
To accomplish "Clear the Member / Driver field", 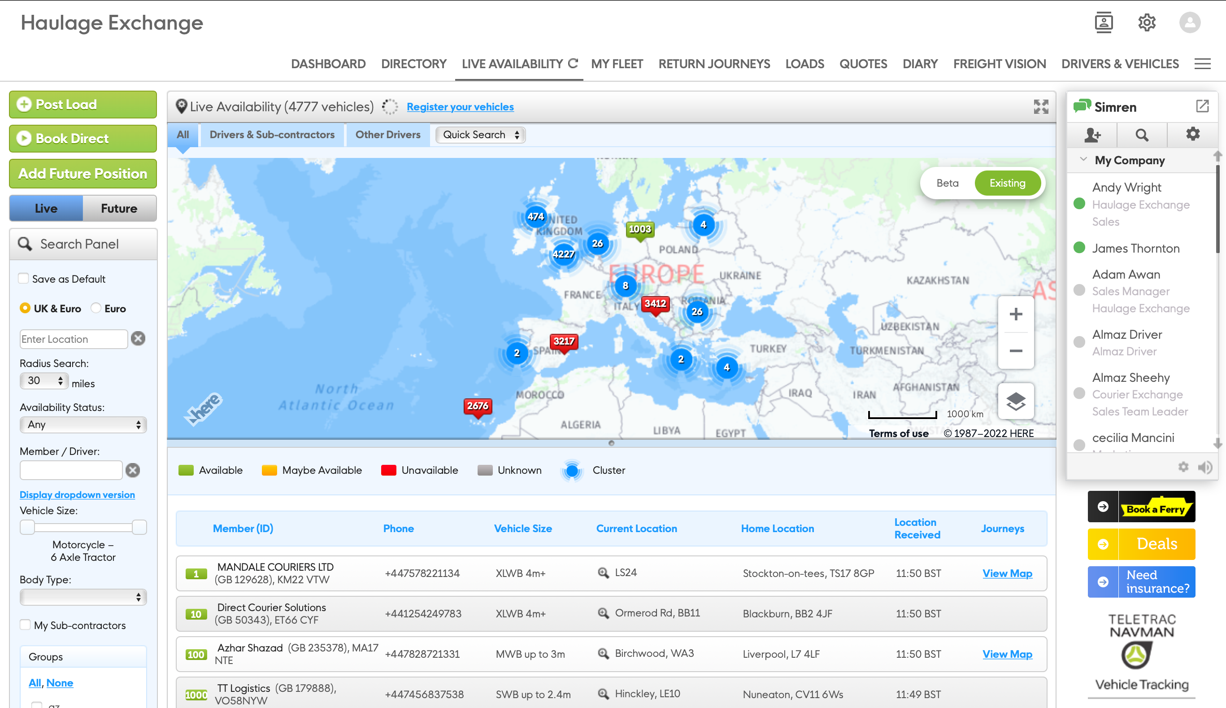I will pos(133,470).
